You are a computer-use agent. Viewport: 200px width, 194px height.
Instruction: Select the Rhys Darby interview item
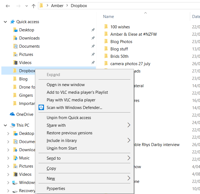[x=157, y=145]
